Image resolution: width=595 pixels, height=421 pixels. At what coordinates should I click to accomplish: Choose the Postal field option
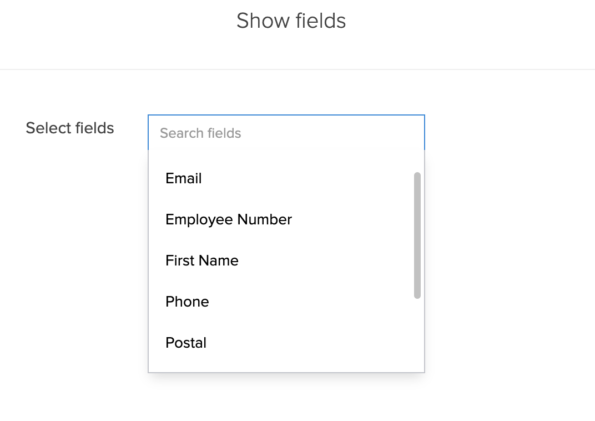pos(186,343)
